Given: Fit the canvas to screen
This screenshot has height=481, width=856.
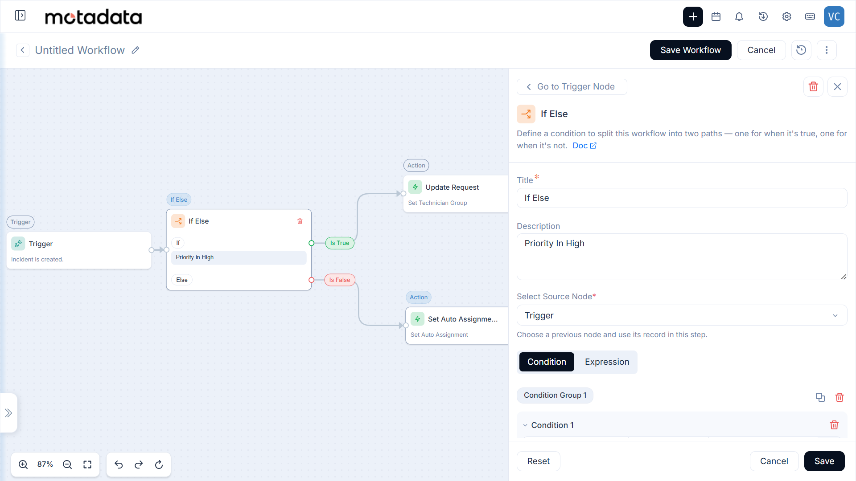Looking at the screenshot, I should point(87,465).
